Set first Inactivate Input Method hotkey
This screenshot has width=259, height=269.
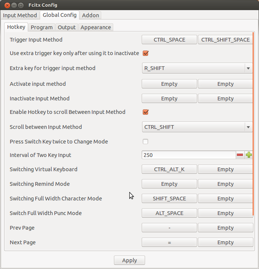coord(169,98)
